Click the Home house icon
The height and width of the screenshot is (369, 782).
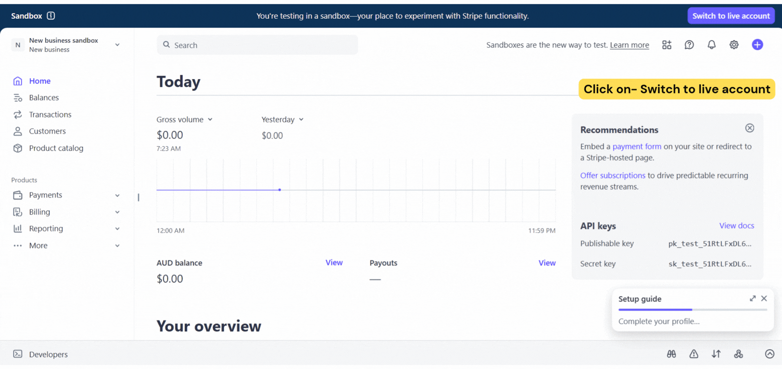(18, 81)
